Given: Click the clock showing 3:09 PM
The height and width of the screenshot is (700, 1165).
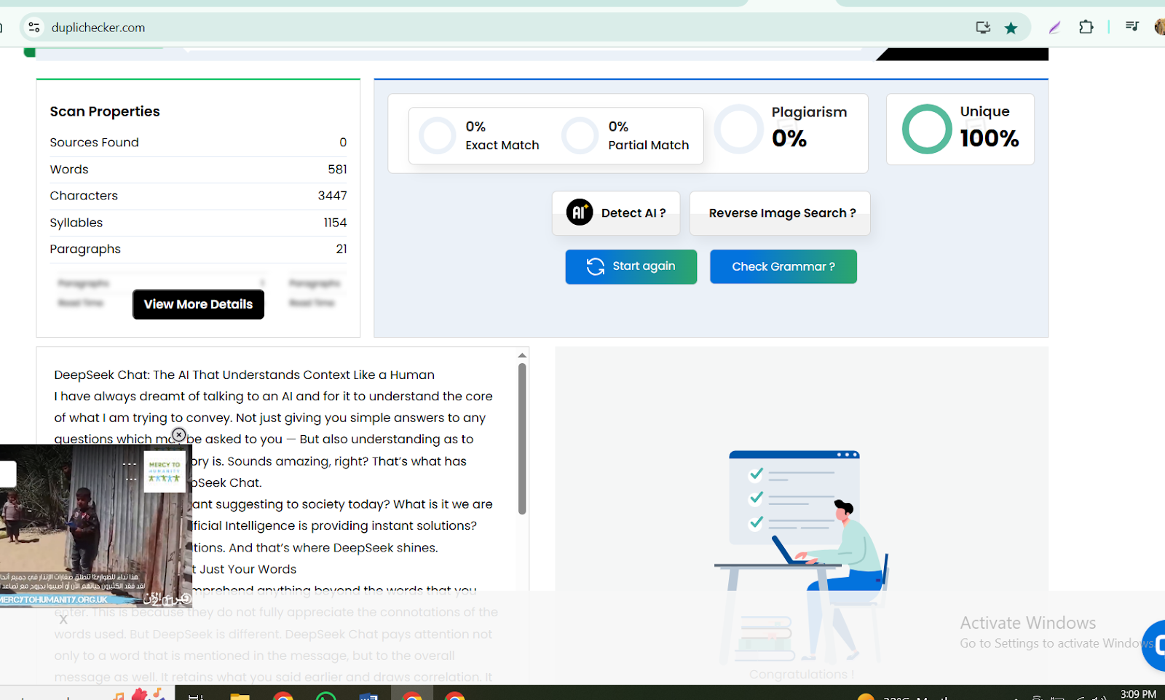Looking at the screenshot, I should 1138,694.
